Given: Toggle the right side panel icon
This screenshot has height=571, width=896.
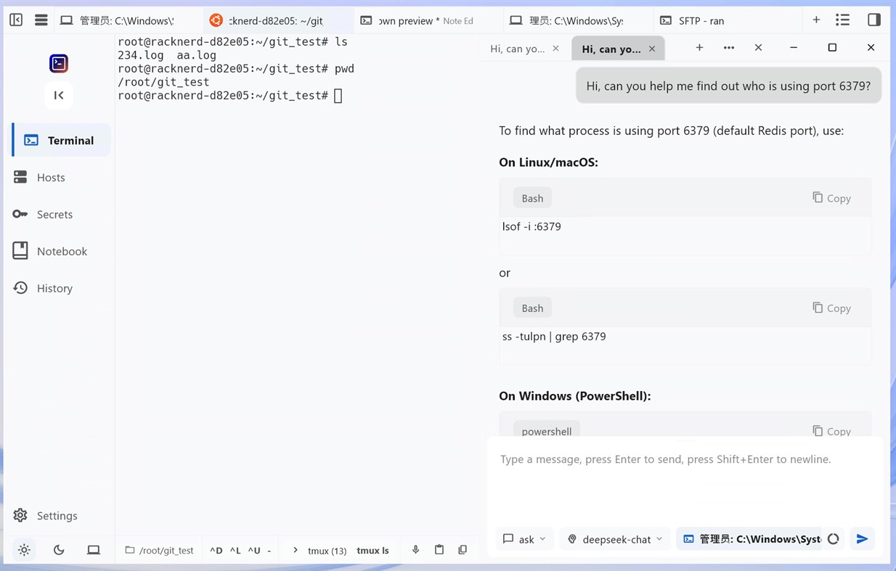Looking at the screenshot, I should click(874, 20).
